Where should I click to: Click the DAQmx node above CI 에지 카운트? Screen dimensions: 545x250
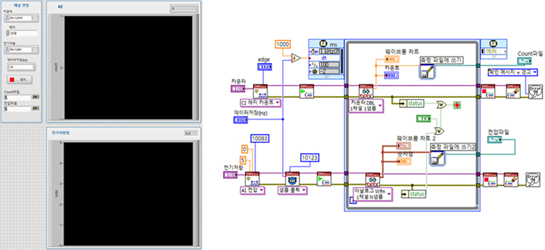260,91
